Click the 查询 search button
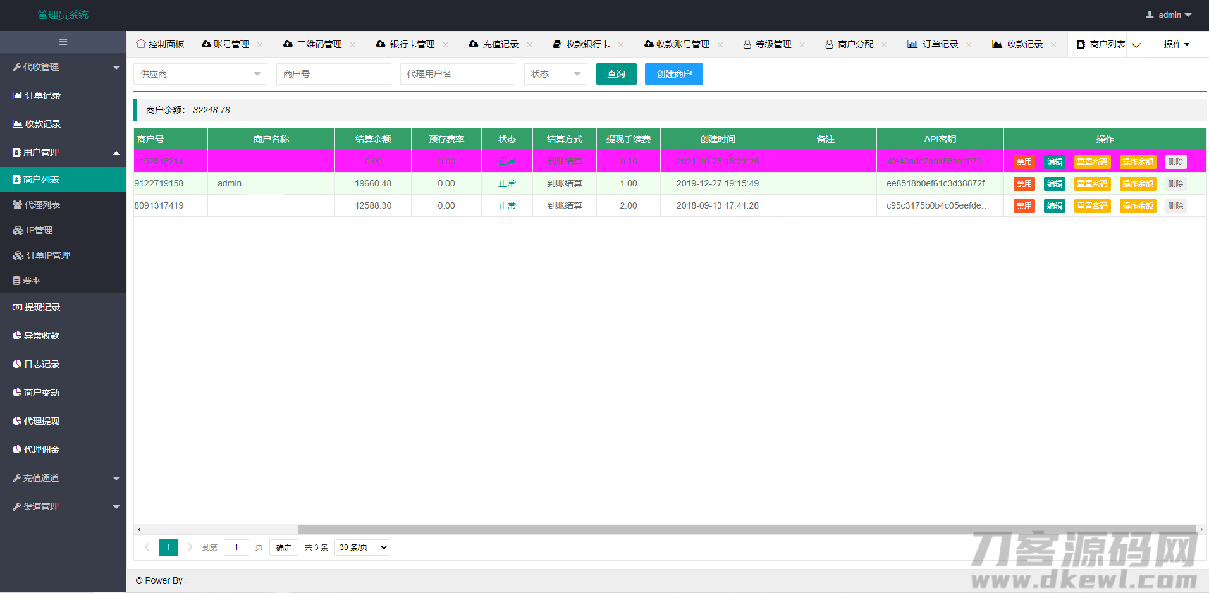 click(x=616, y=74)
